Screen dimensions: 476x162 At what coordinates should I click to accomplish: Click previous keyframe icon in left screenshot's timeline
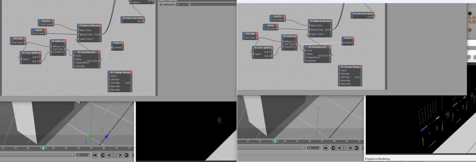[x=103, y=155]
